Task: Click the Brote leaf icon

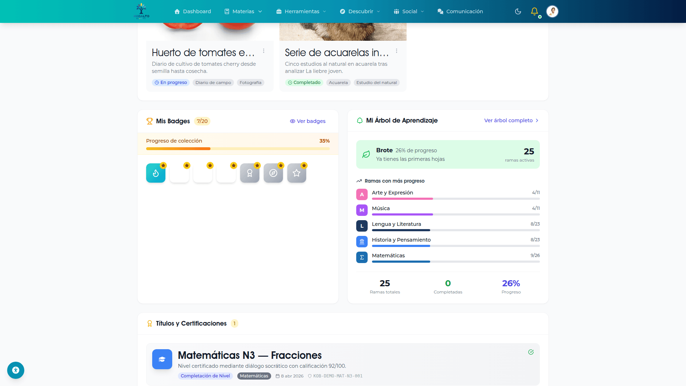Action: (x=366, y=154)
